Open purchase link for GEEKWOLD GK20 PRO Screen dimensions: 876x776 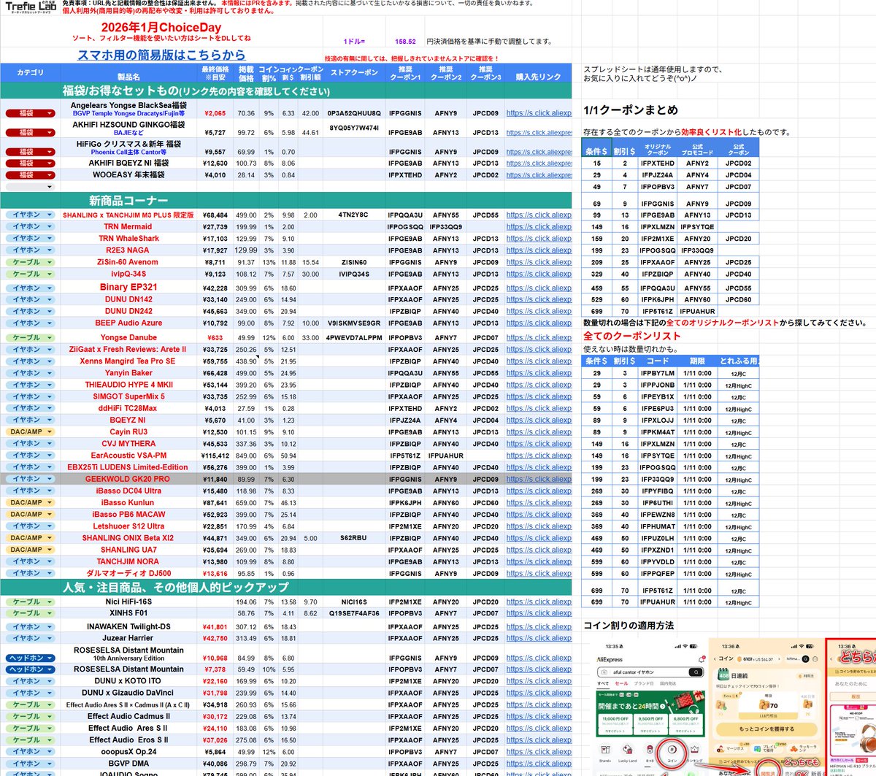click(539, 479)
